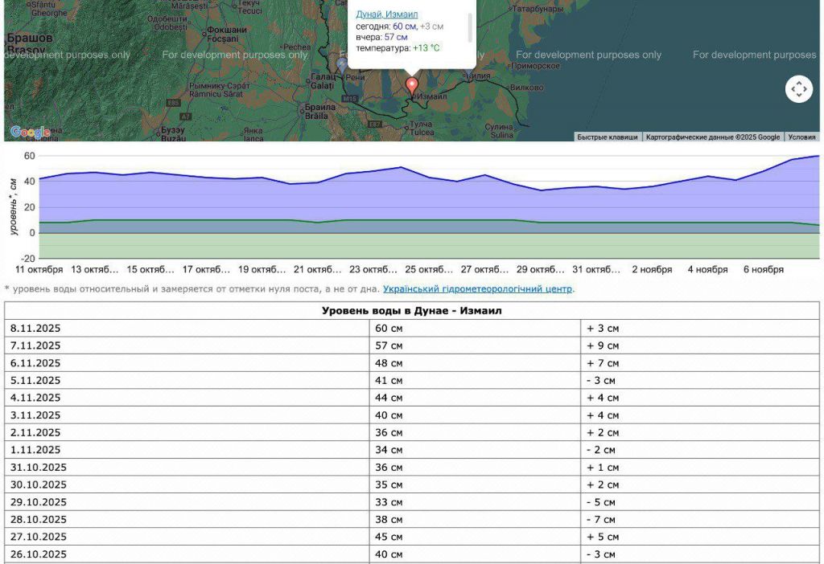Select the 8.11.2025 table row date
The height and width of the screenshot is (564, 824).
pos(36,328)
